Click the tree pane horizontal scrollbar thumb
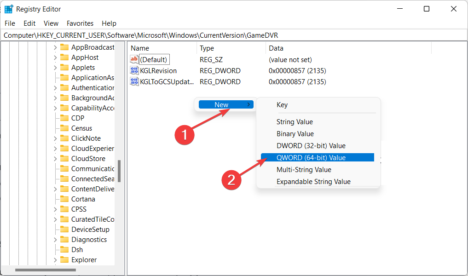 [46, 270]
